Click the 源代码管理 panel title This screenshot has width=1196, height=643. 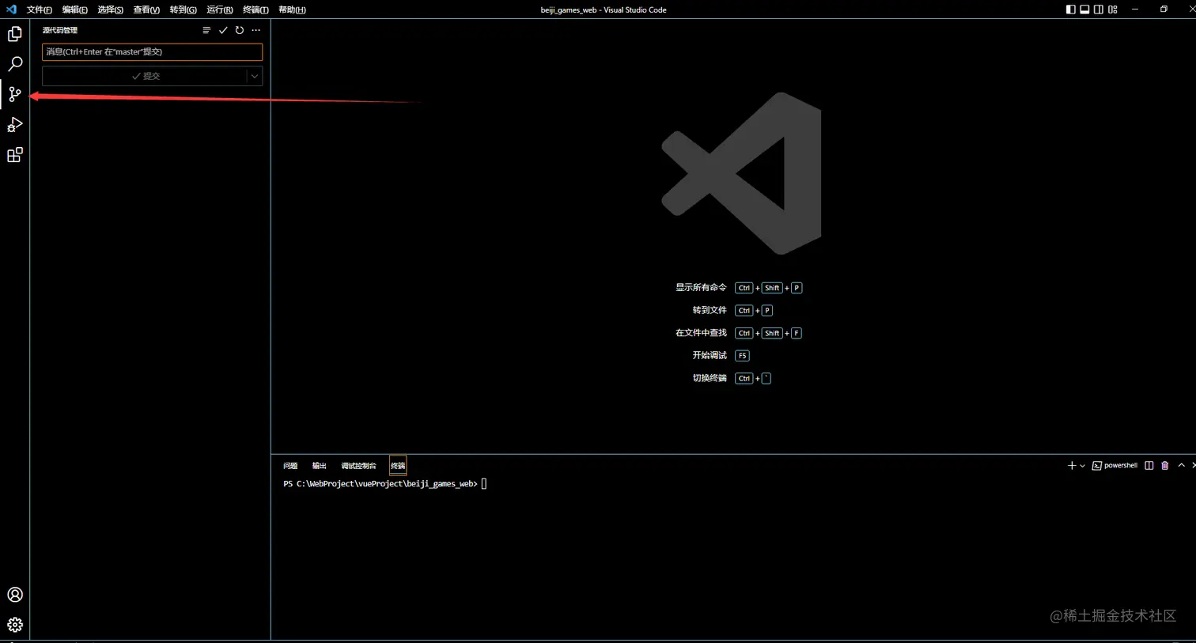[x=60, y=30]
